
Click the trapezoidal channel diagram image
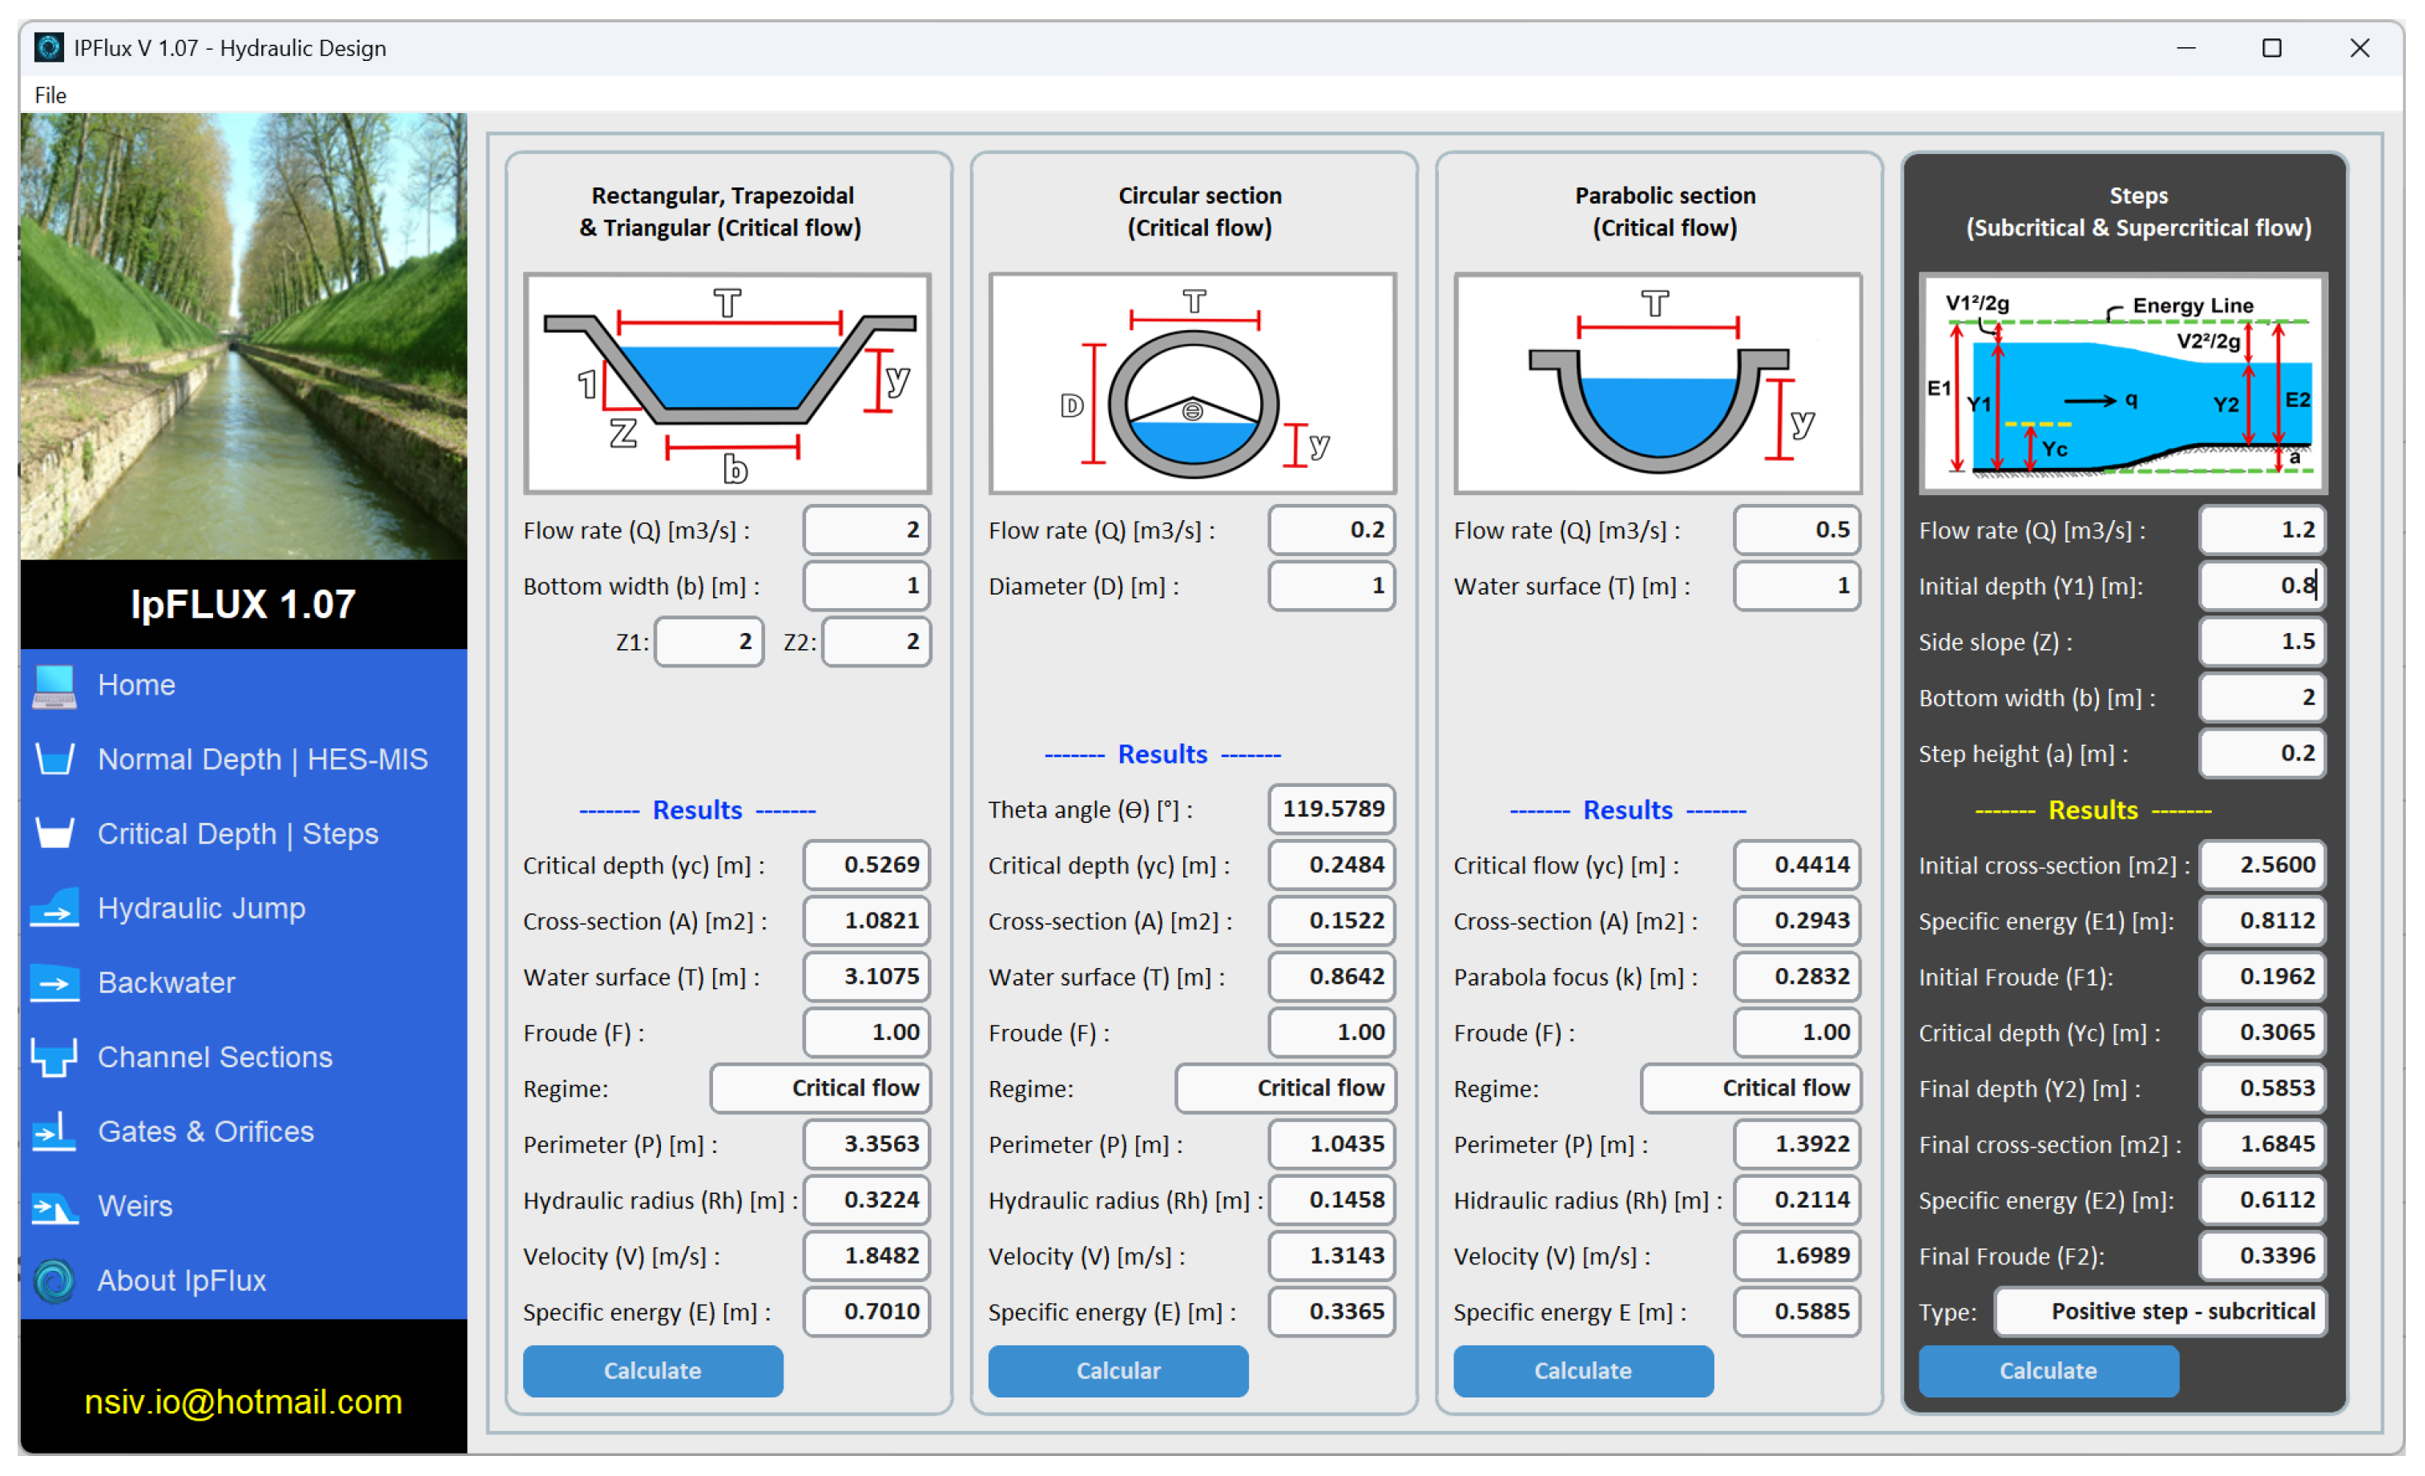click(727, 384)
